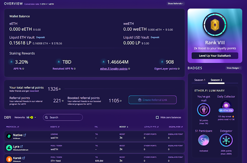The image size is (247, 163).
Task: Toggle Hide zero balances checkbox
Action: (157, 117)
